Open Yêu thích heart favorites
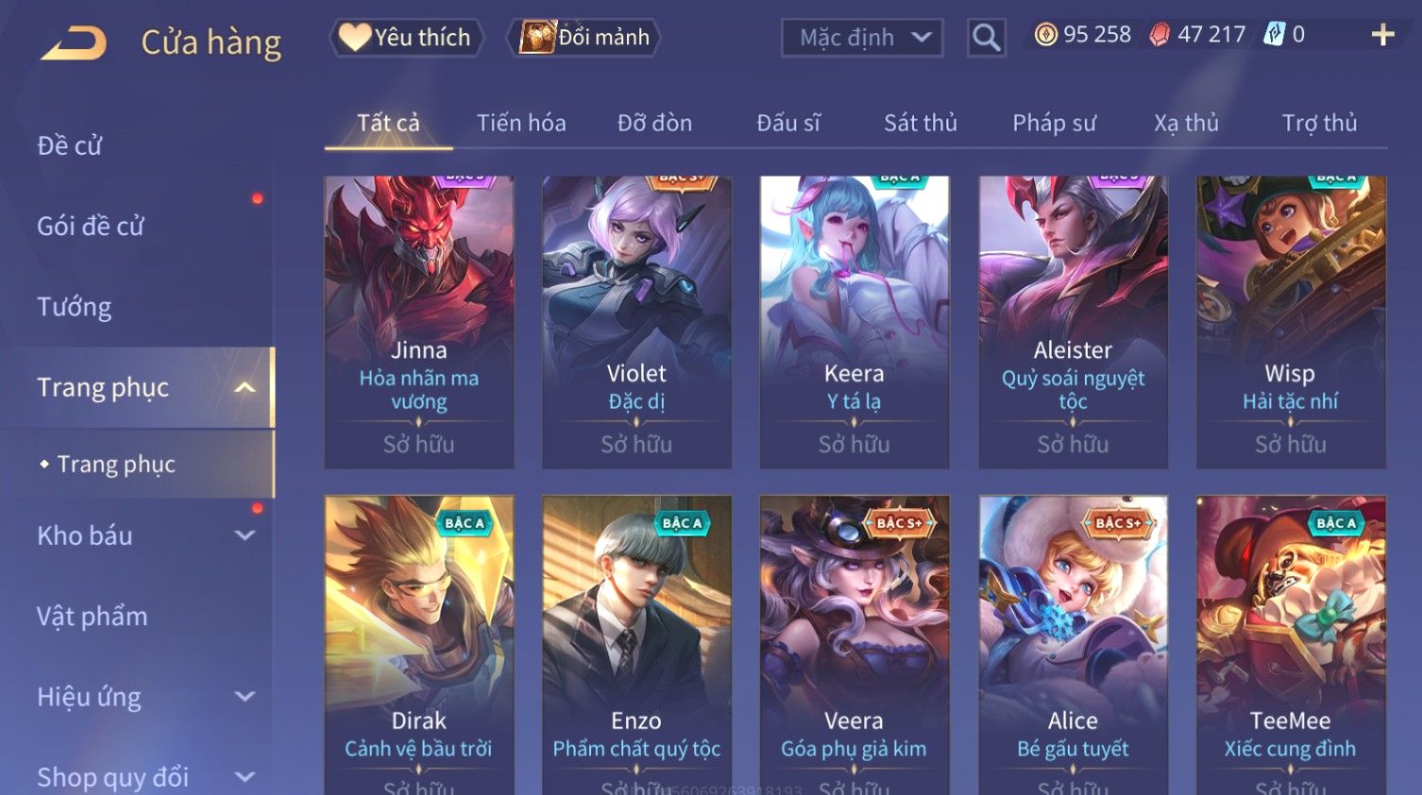 407,38
